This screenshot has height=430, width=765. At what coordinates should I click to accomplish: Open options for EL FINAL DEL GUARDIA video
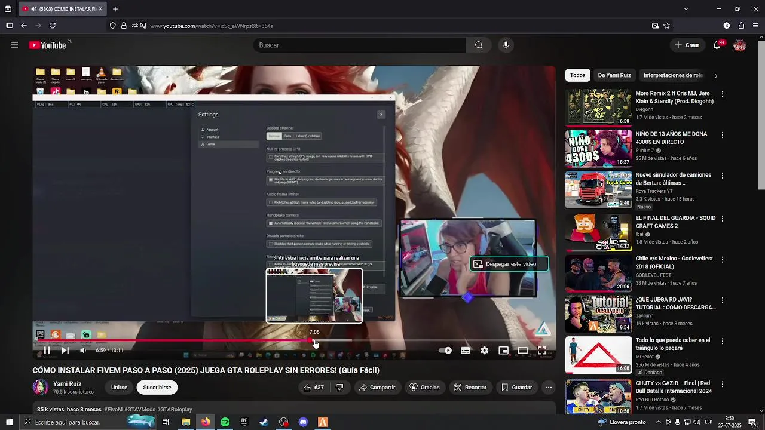[722, 219]
